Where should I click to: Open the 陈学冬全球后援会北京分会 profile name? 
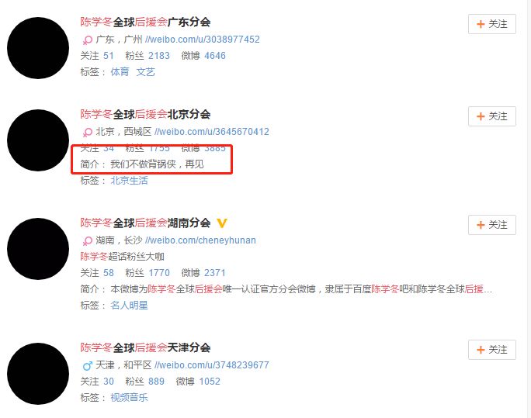coord(145,114)
